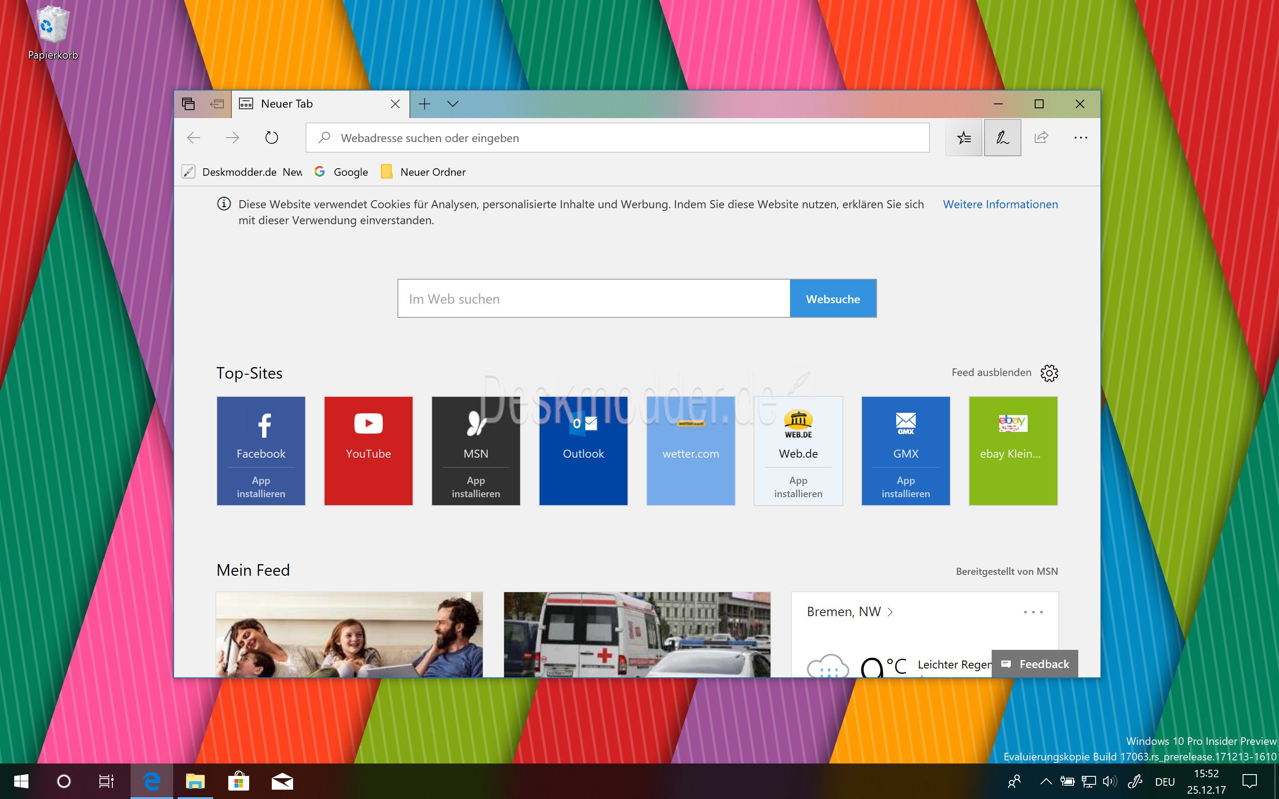Open the Action Center notification icon
This screenshot has width=1279, height=799.
1249,781
